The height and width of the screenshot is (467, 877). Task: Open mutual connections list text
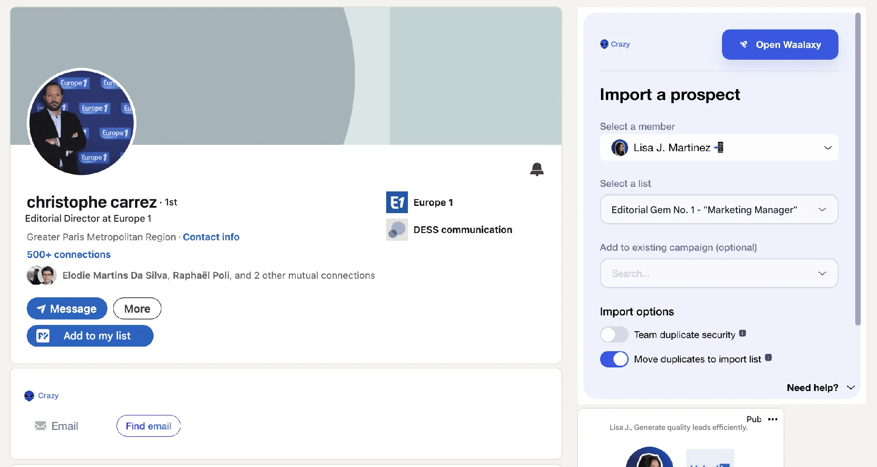pyautogui.click(x=219, y=276)
